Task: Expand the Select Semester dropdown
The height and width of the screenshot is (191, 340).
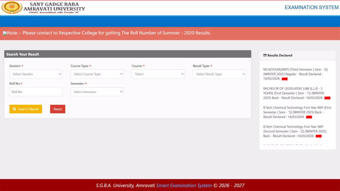Action: coord(97,92)
